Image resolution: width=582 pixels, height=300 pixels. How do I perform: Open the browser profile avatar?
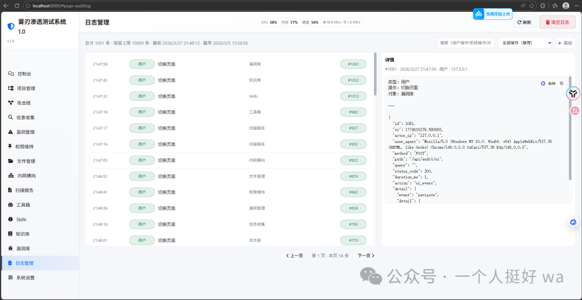click(566, 5)
